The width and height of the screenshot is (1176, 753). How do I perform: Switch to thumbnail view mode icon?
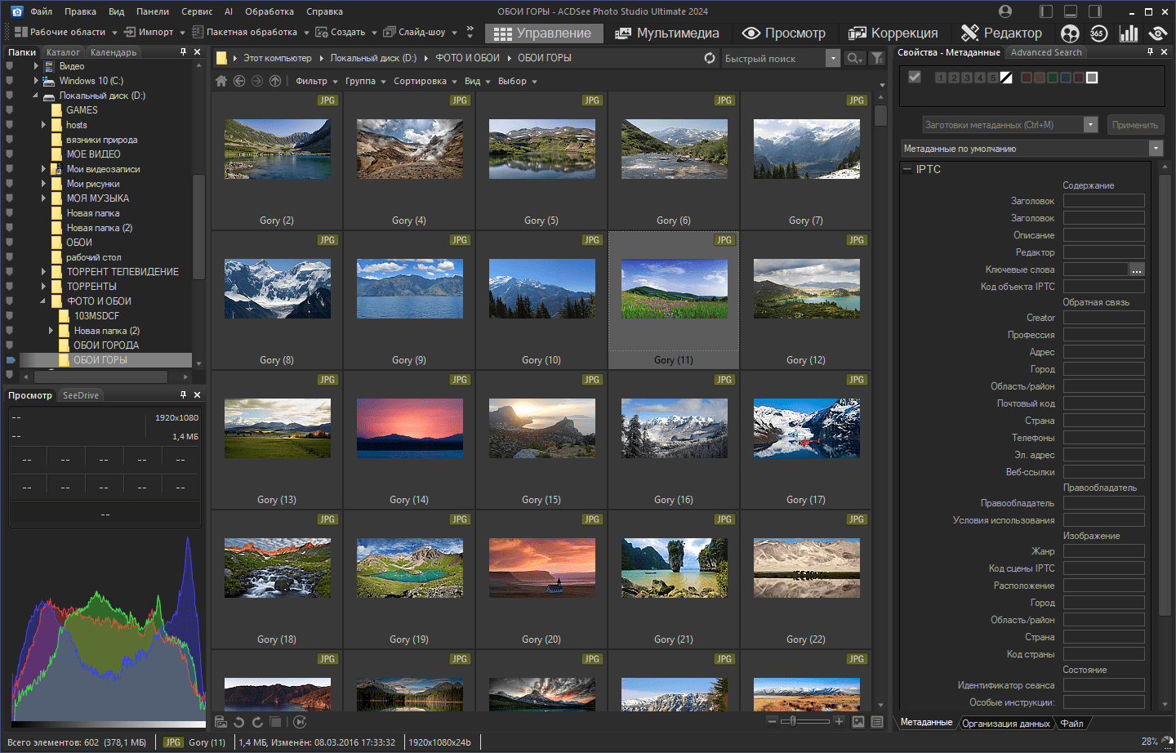[x=858, y=722]
